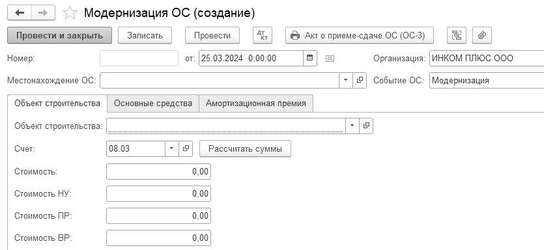The width and height of the screenshot is (544, 250).
Task: Add form to favorites with star icon
Action: point(70,13)
